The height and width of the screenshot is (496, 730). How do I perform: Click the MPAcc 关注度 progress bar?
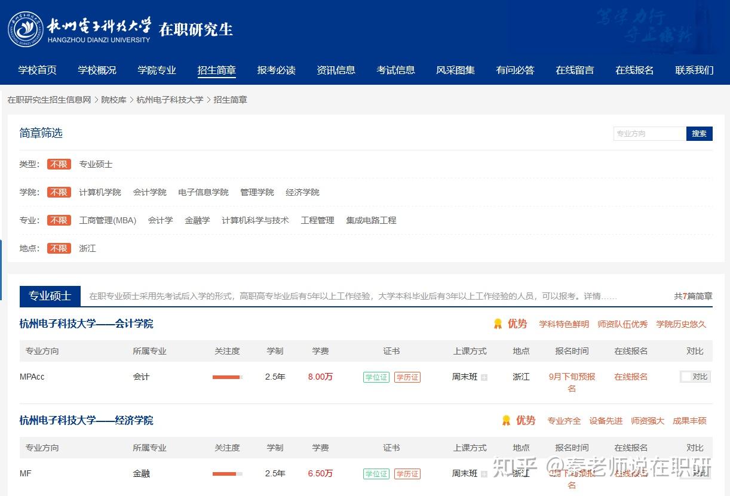228,377
